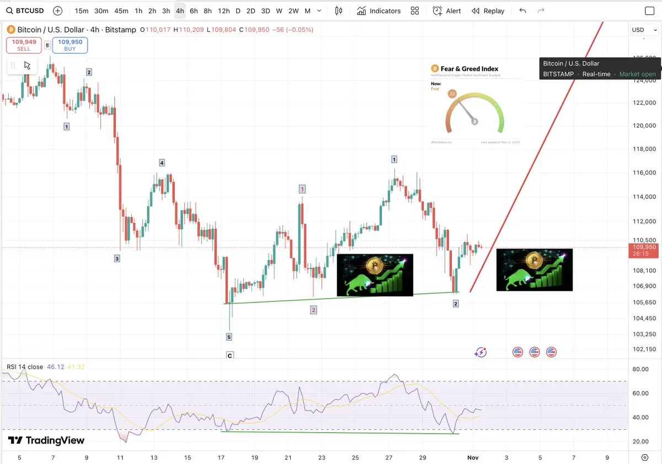Open the candlestick chart type selector
The image size is (662, 464).
pyautogui.click(x=339, y=10)
